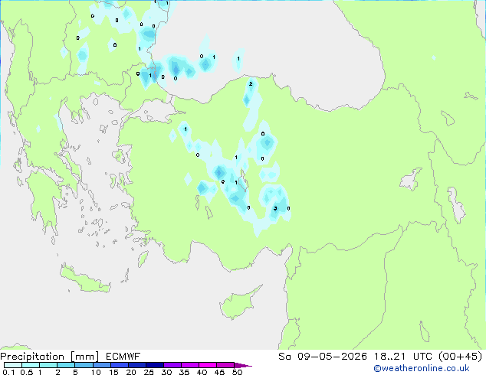Click the 25–30 mm navy legend segment

[x=155, y=365]
